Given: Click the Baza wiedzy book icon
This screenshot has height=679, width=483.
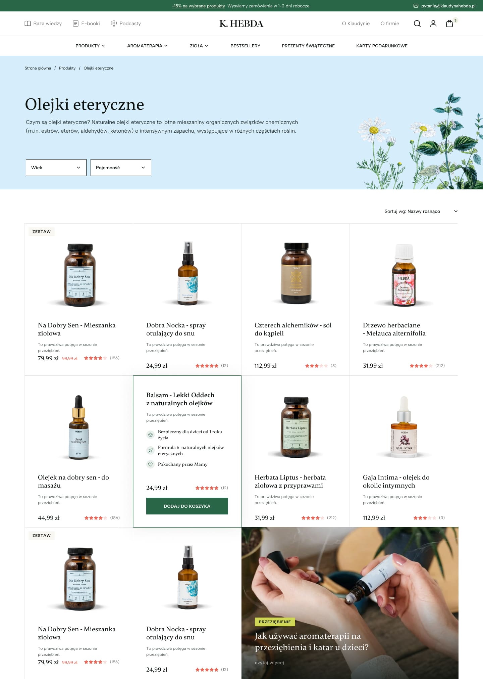Looking at the screenshot, I should pos(28,24).
